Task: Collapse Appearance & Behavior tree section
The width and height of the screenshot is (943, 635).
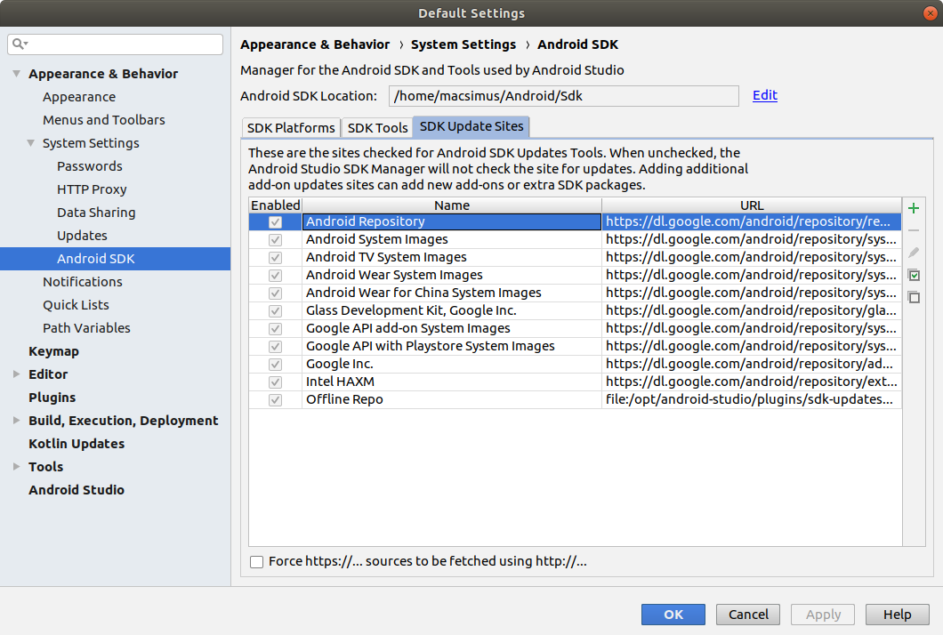Action: tap(16, 73)
